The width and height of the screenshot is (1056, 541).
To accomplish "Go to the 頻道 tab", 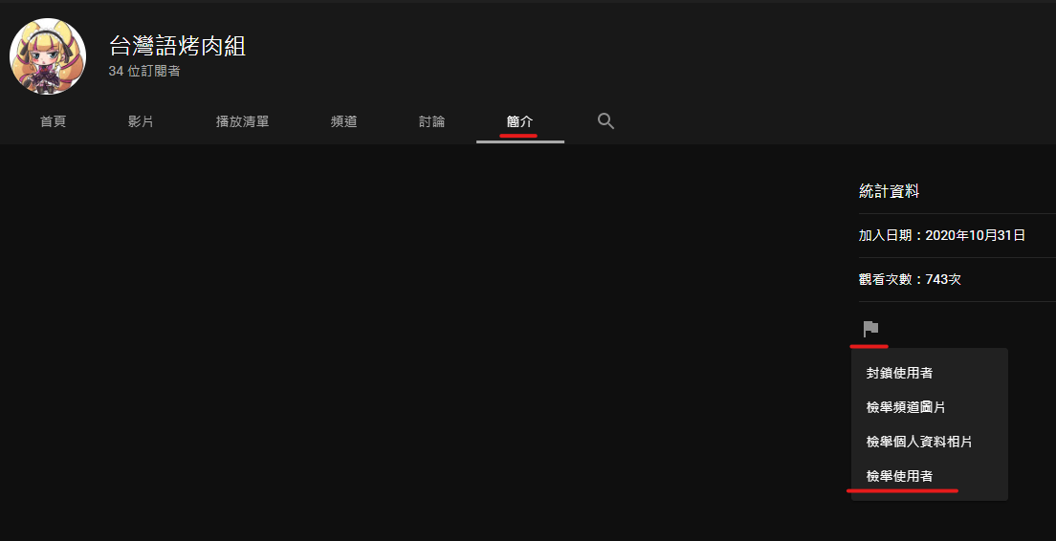I will (343, 121).
